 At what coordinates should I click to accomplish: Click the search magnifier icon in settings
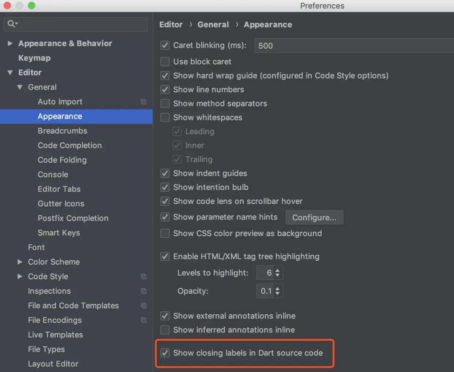[x=12, y=24]
